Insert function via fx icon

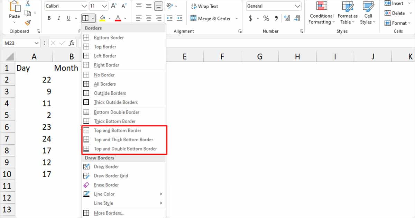[x=72, y=43]
